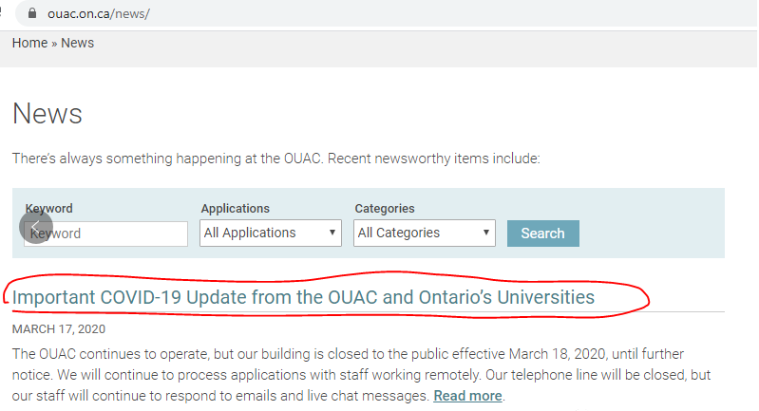The width and height of the screenshot is (759, 411).
Task: Click the arrow on the Applications combo box
Action: coord(332,233)
